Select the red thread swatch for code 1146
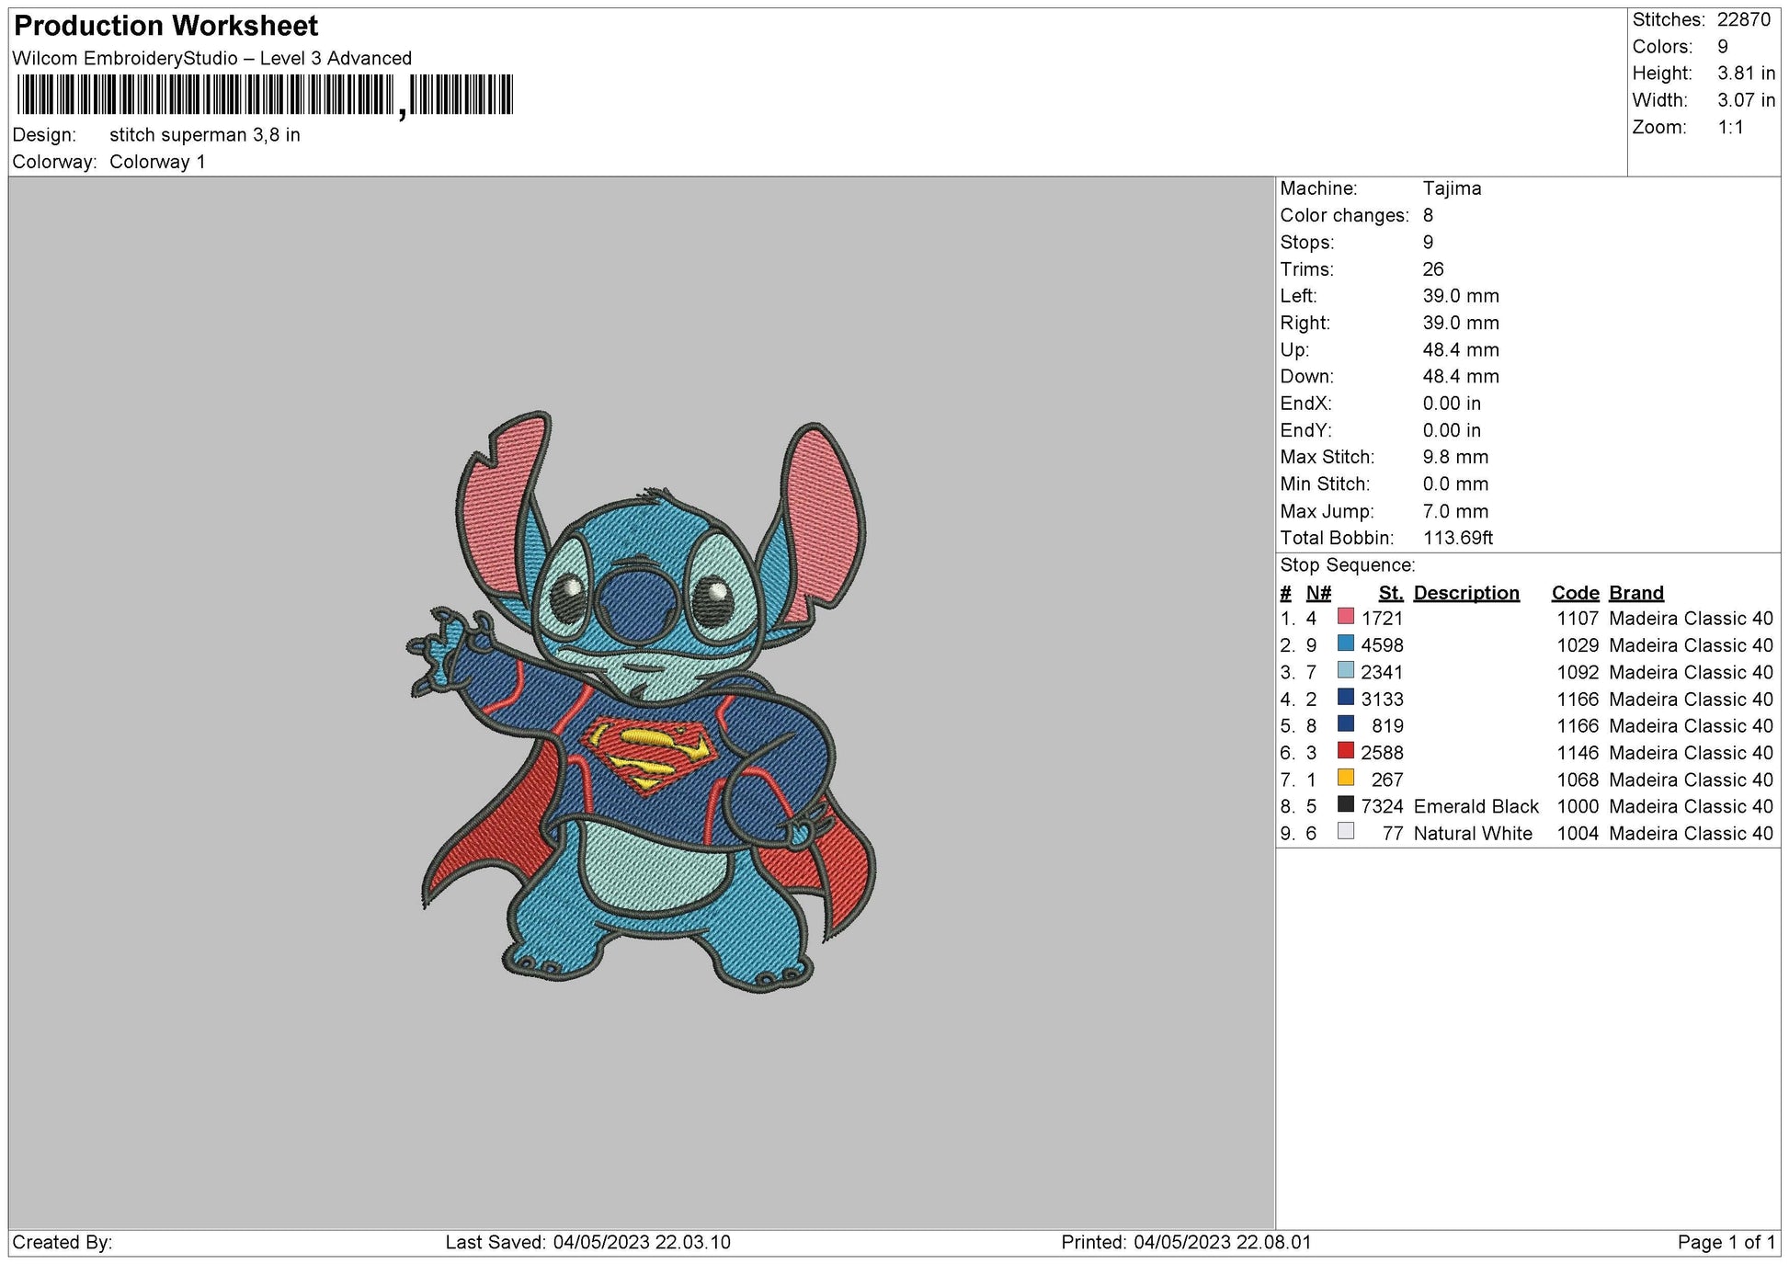This screenshot has height=1264, width=1789. click(x=1344, y=752)
